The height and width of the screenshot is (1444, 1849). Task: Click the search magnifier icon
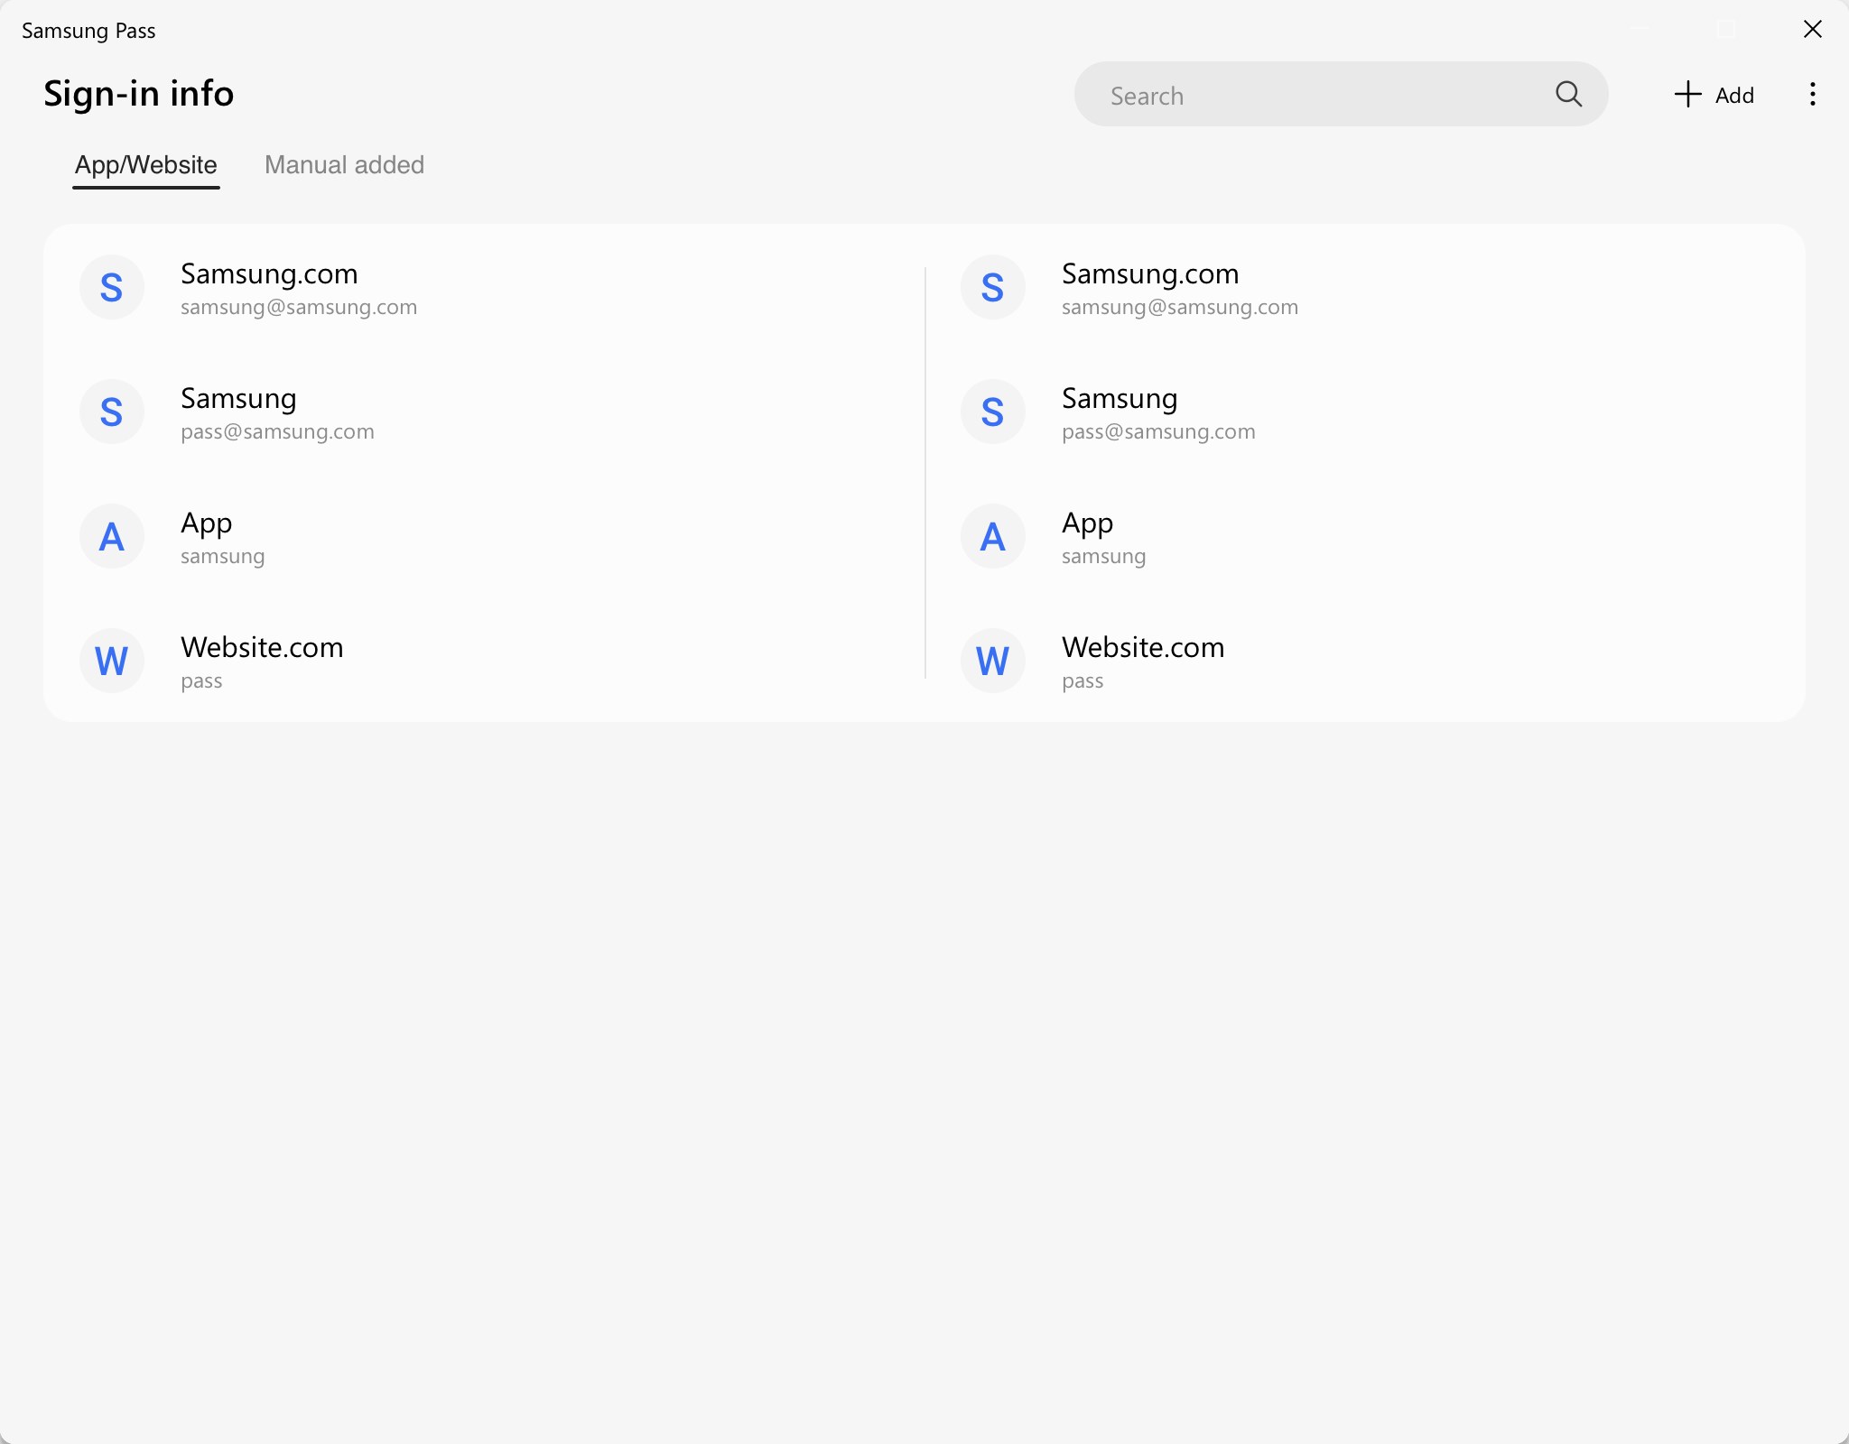tap(1568, 94)
